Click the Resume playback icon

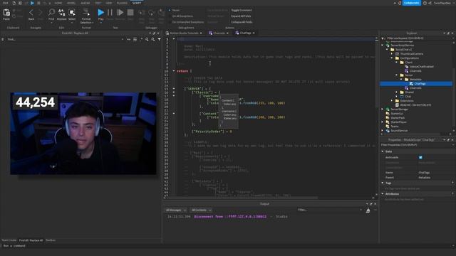(x=120, y=12)
